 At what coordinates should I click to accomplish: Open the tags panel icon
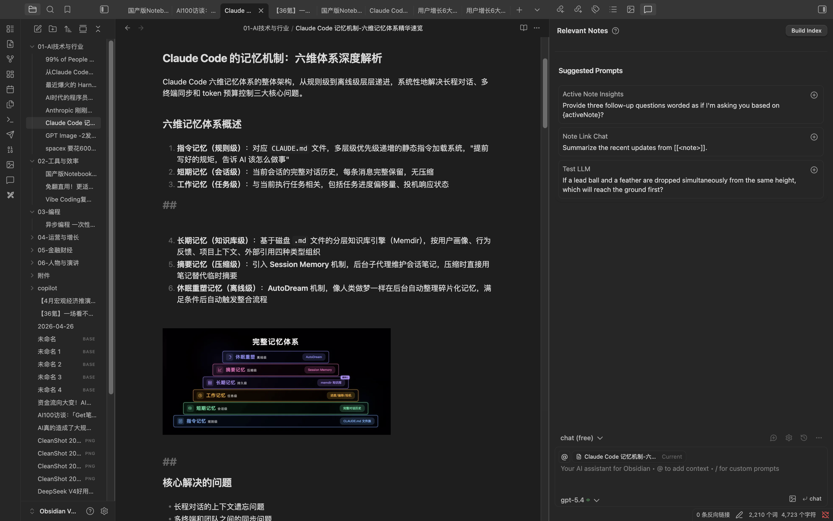[x=595, y=10]
